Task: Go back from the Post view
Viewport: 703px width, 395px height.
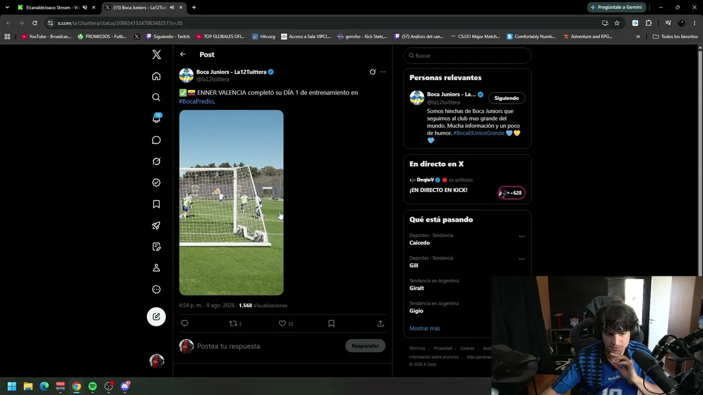Action: tap(183, 54)
